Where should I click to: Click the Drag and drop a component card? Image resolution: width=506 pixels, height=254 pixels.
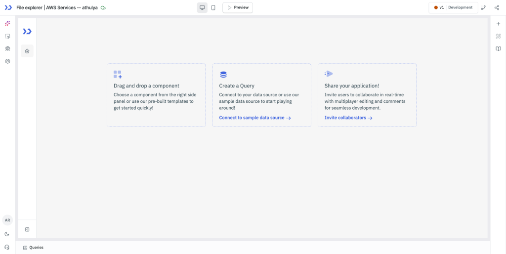coord(156,95)
